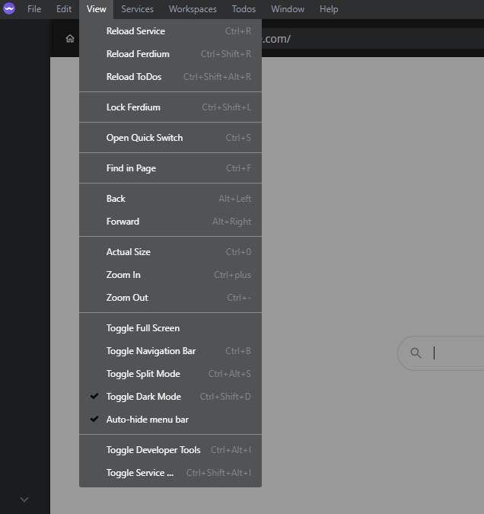Viewport: 484px width, 514px height.
Task: Expand the sidebar chevron at bottom
Action: (24, 500)
